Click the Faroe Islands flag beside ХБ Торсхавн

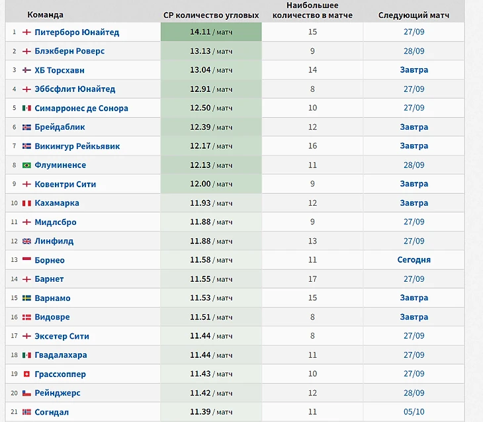pyautogui.click(x=26, y=70)
